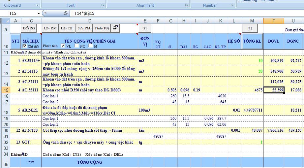This screenshot has height=168, width=304.
Task: Click the Lấy ĐM button
Action: tap(50, 28)
